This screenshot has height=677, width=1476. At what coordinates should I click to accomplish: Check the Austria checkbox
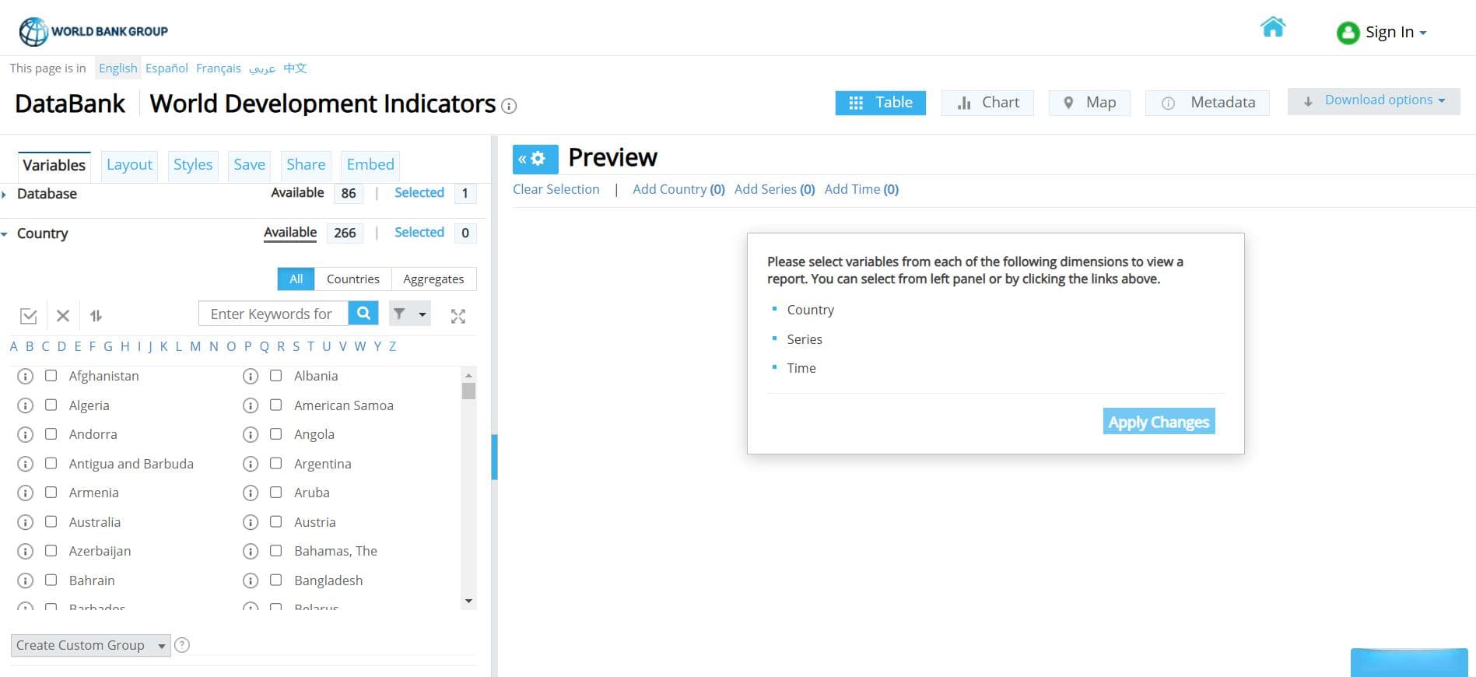click(276, 521)
